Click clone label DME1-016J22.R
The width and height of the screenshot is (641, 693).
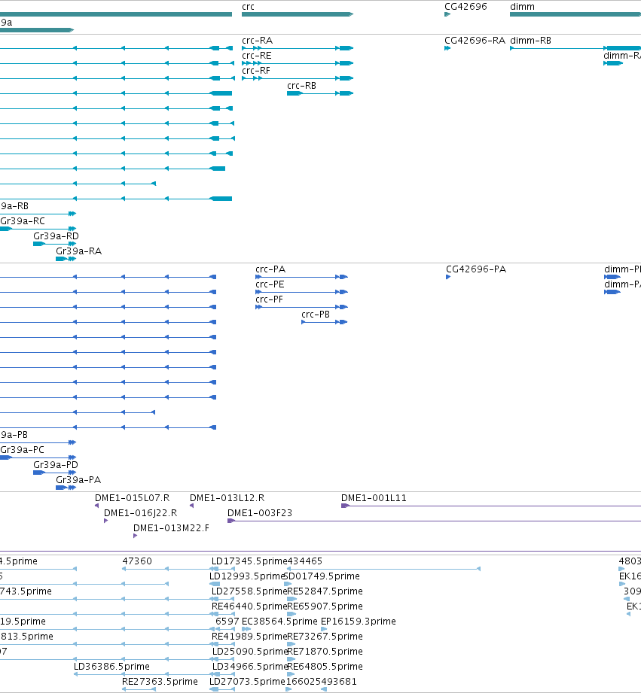coord(141,513)
